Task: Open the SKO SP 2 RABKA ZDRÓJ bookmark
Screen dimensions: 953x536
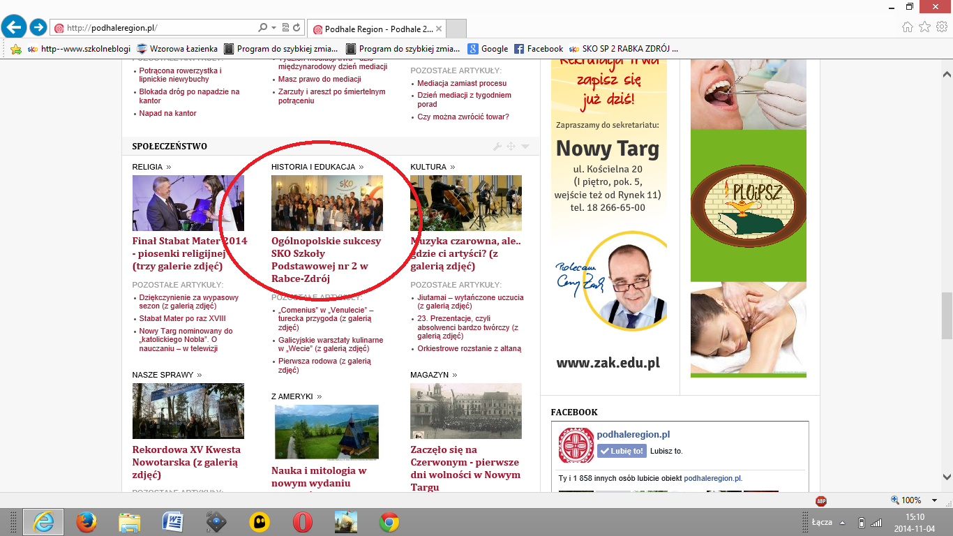Action: [624, 49]
